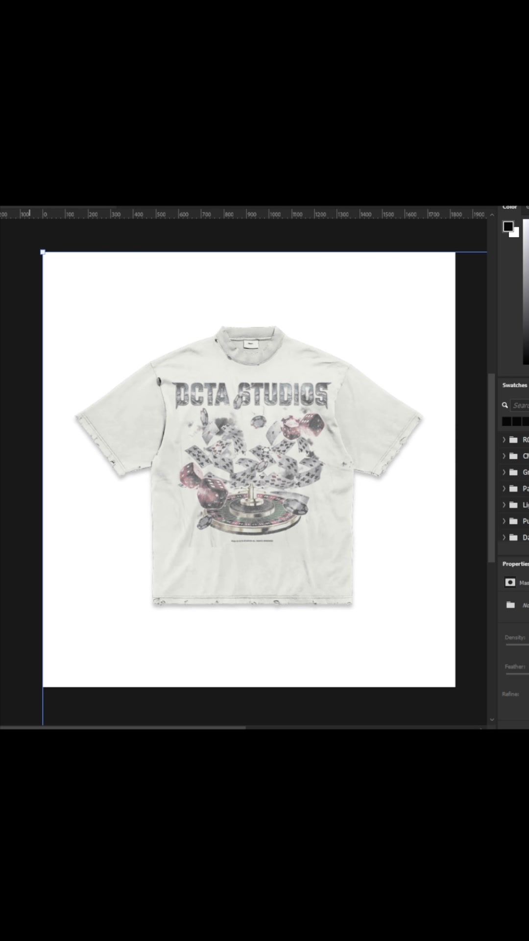The height and width of the screenshot is (941, 529).
Task: Click the white background color swatch
Action: tap(515, 234)
